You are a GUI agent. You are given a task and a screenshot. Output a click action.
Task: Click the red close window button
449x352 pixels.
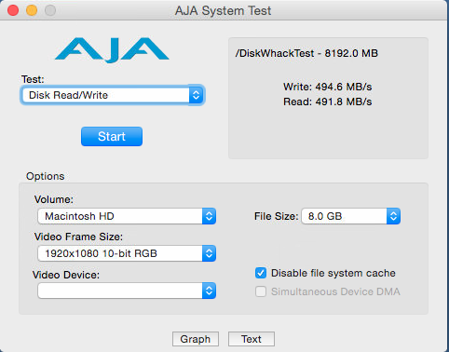(x=13, y=10)
